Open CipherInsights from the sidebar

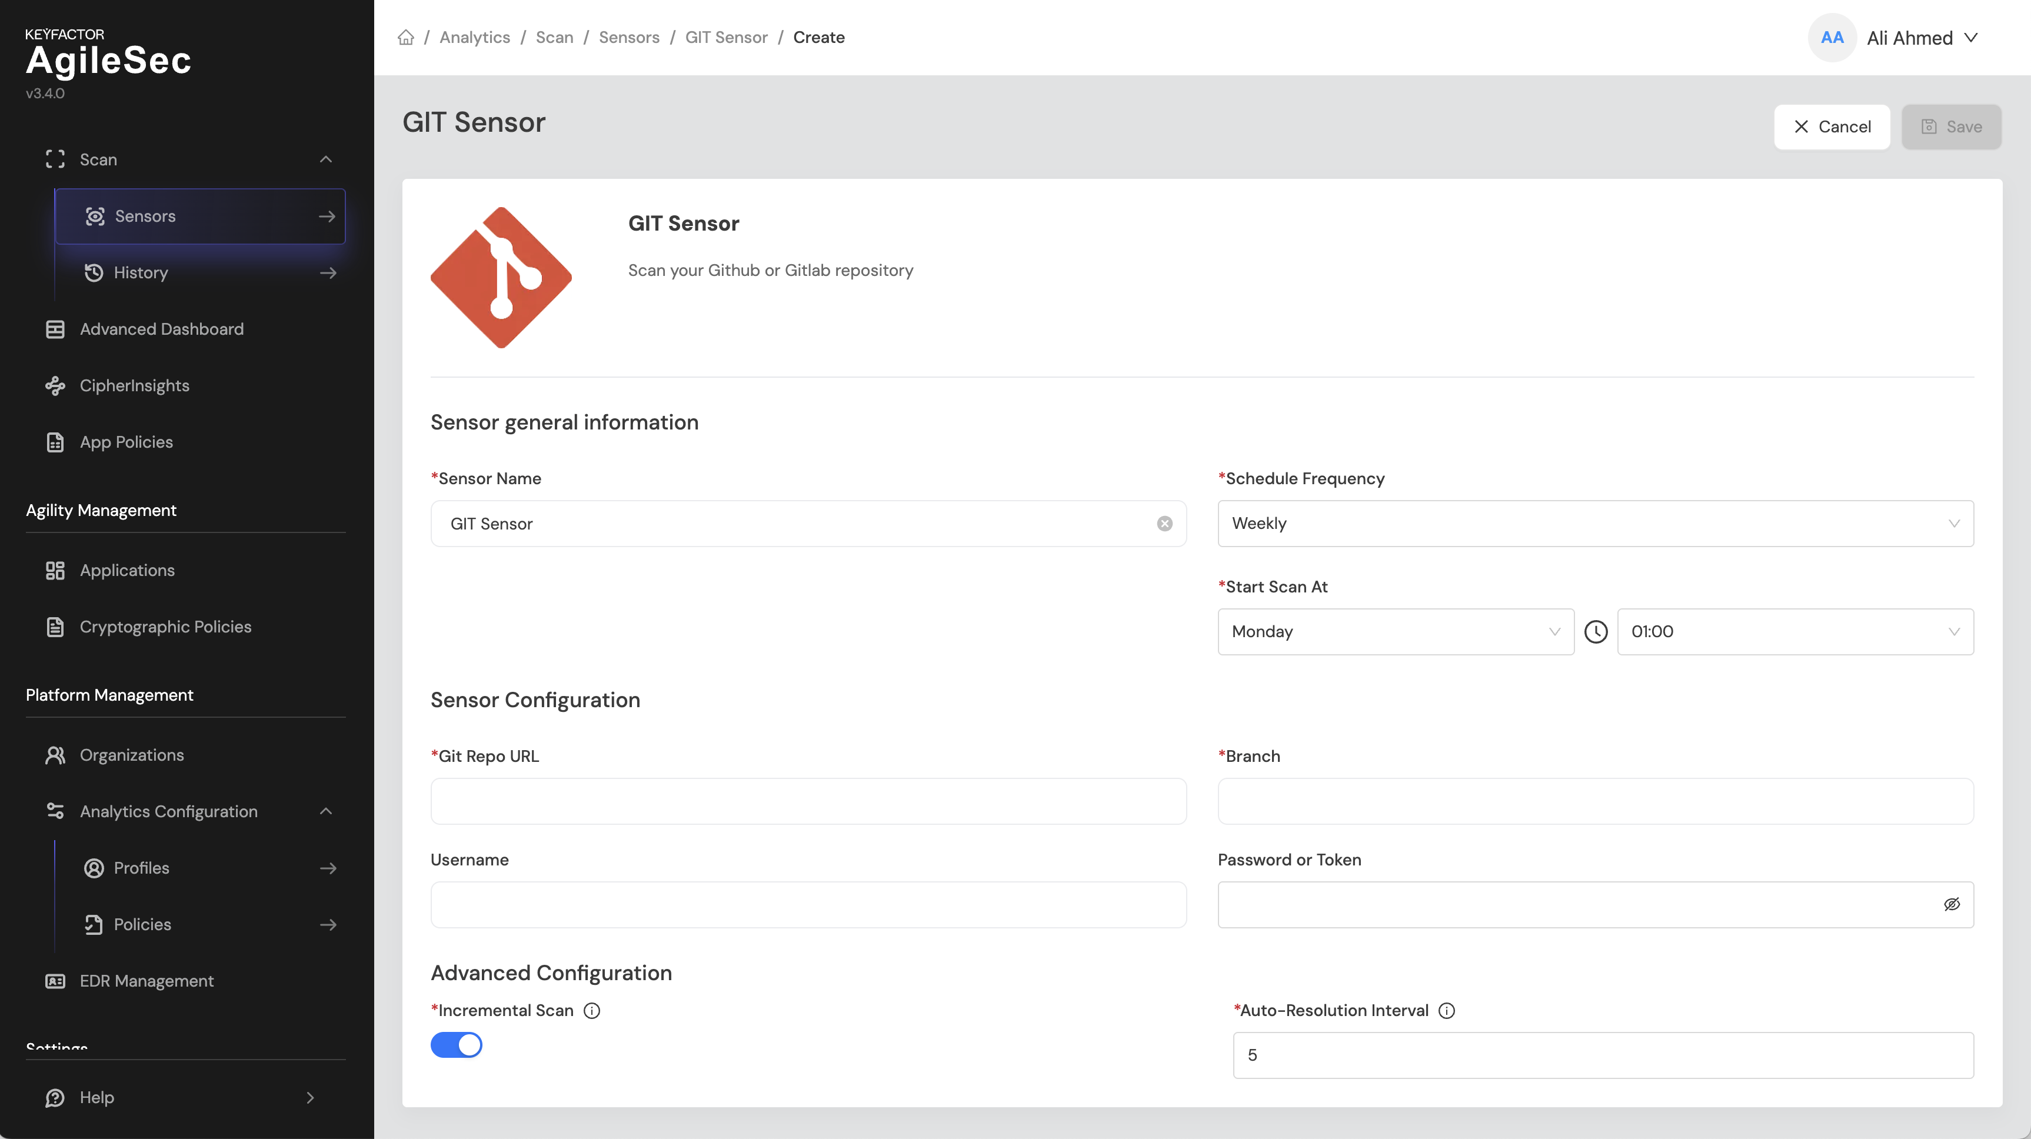[x=134, y=385]
